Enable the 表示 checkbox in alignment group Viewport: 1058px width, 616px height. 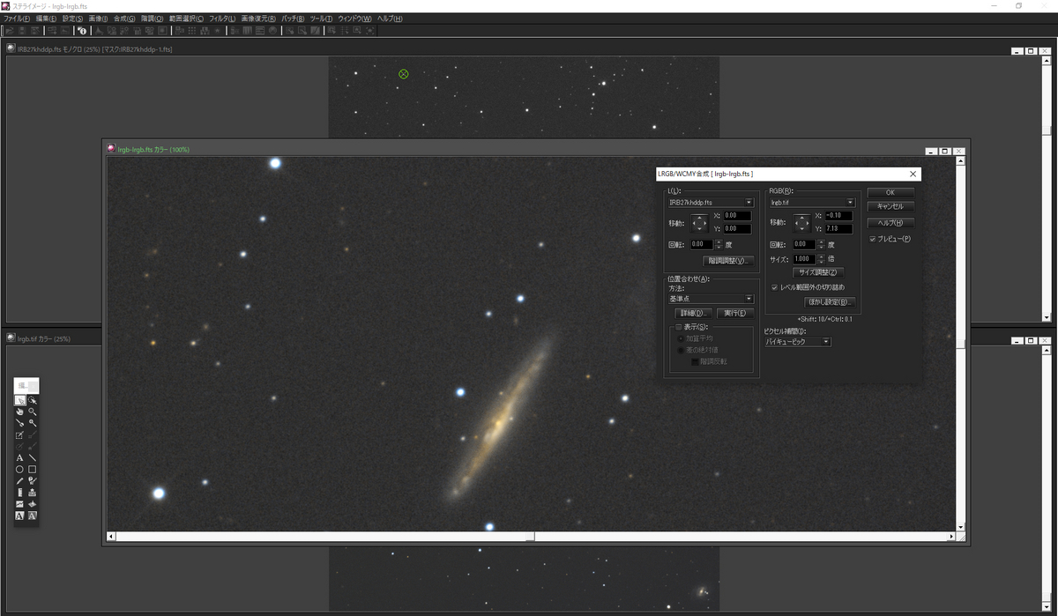pyautogui.click(x=679, y=327)
